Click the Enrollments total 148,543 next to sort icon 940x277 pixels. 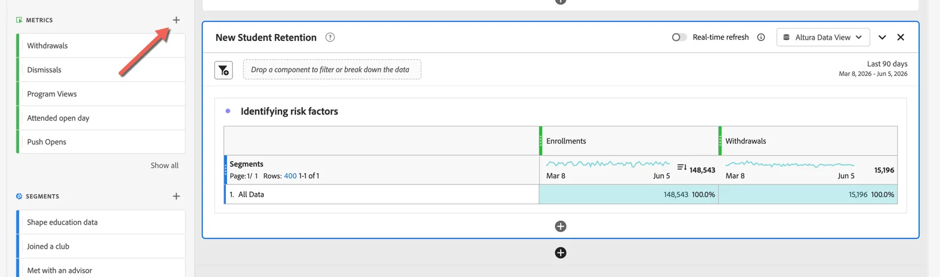pyautogui.click(x=702, y=170)
